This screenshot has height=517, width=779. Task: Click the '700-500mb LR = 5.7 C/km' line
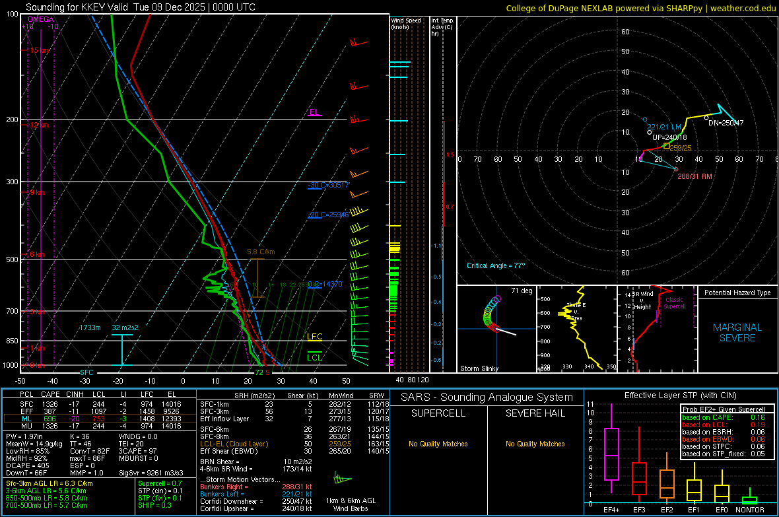point(46,505)
